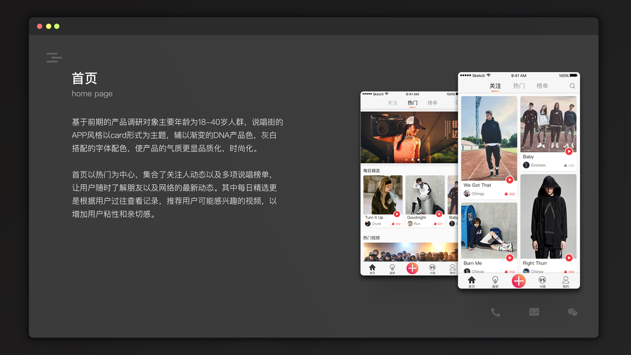Screen dimensions: 631x355
Task: Play the Turn It Up video
Action: [397, 214]
